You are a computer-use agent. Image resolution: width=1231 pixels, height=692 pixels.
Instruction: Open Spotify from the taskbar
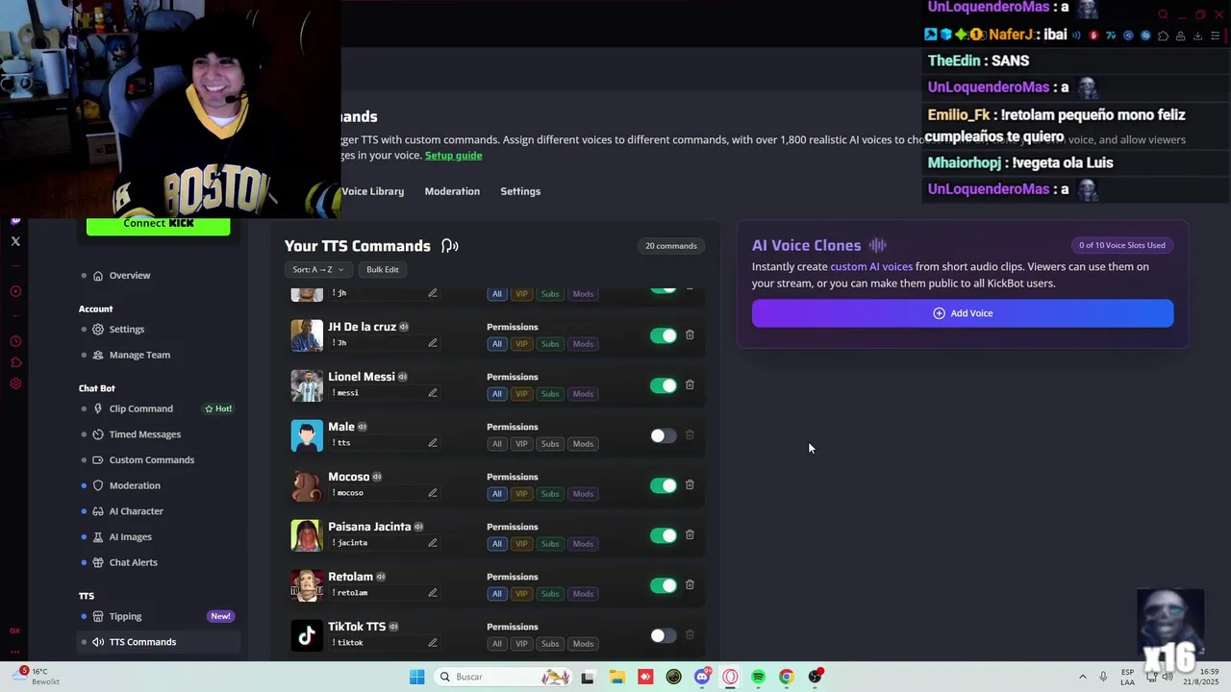point(758,677)
